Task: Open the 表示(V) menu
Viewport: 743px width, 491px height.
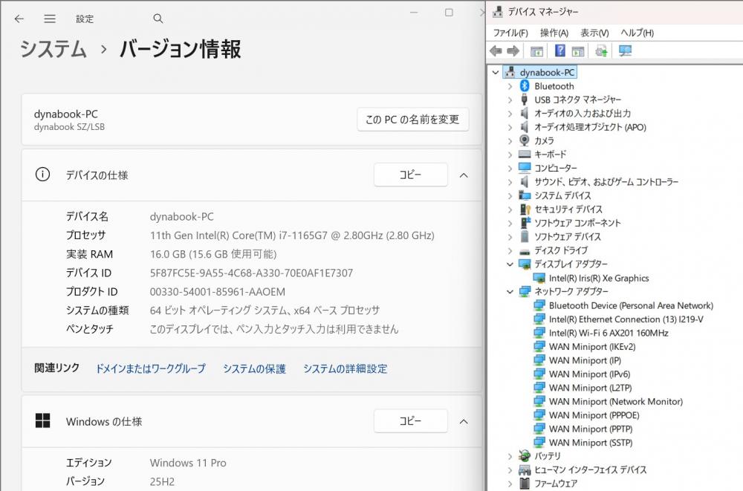Action: point(594,33)
